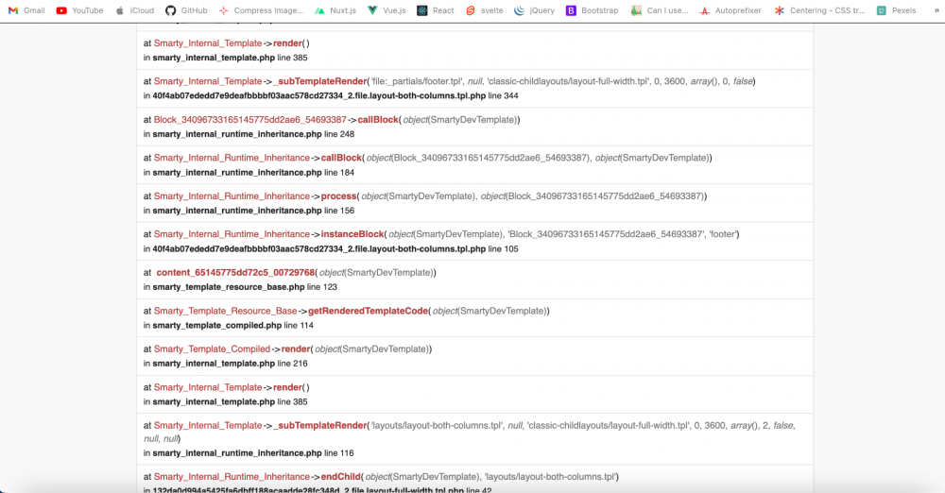Open the jQuery bookmark icon
945x493 pixels.
point(519,10)
